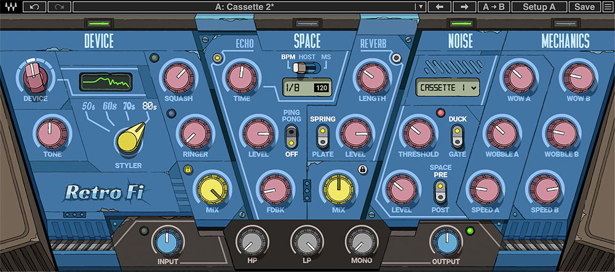Redo the last change
615x272 pixels.
point(60,7)
